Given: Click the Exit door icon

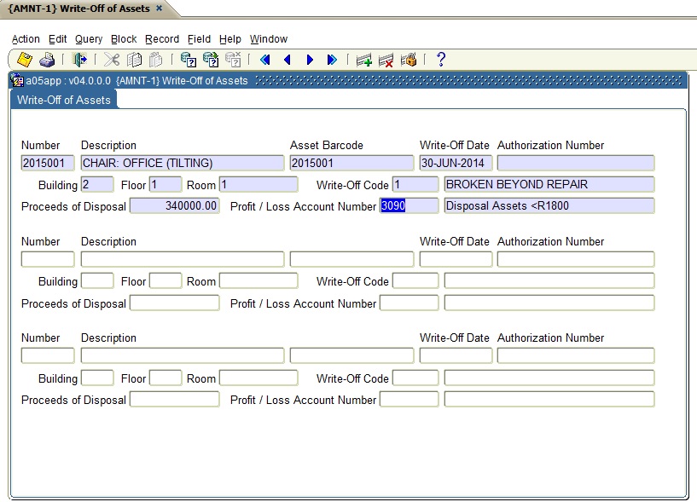Looking at the screenshot, I should tap(80, 60).
